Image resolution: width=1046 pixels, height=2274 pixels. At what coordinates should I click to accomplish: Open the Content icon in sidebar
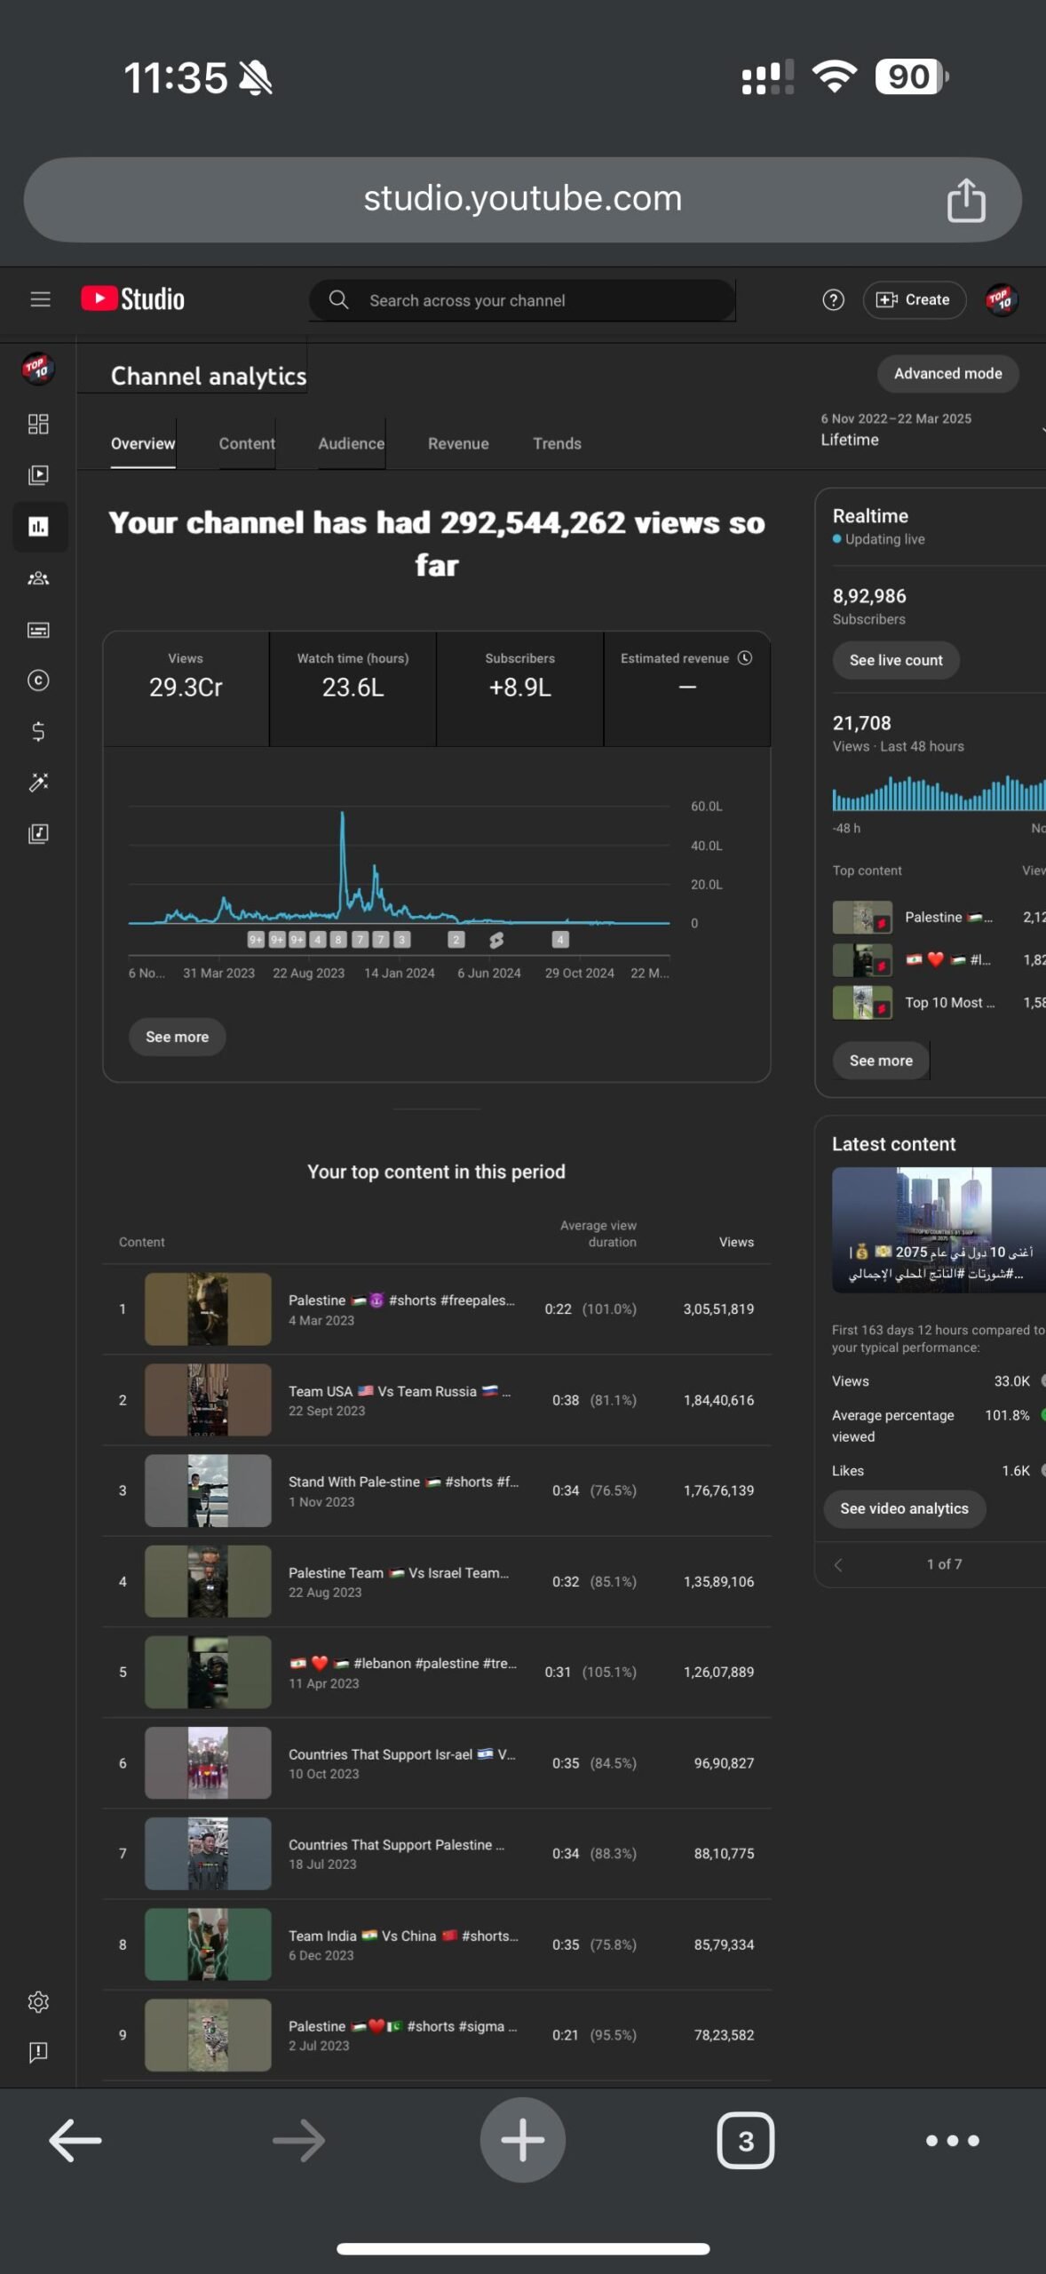(x=38, y=475)
